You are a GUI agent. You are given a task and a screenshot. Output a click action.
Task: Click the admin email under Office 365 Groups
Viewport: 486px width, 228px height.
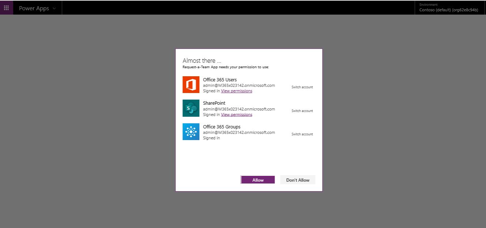(239, 132)
